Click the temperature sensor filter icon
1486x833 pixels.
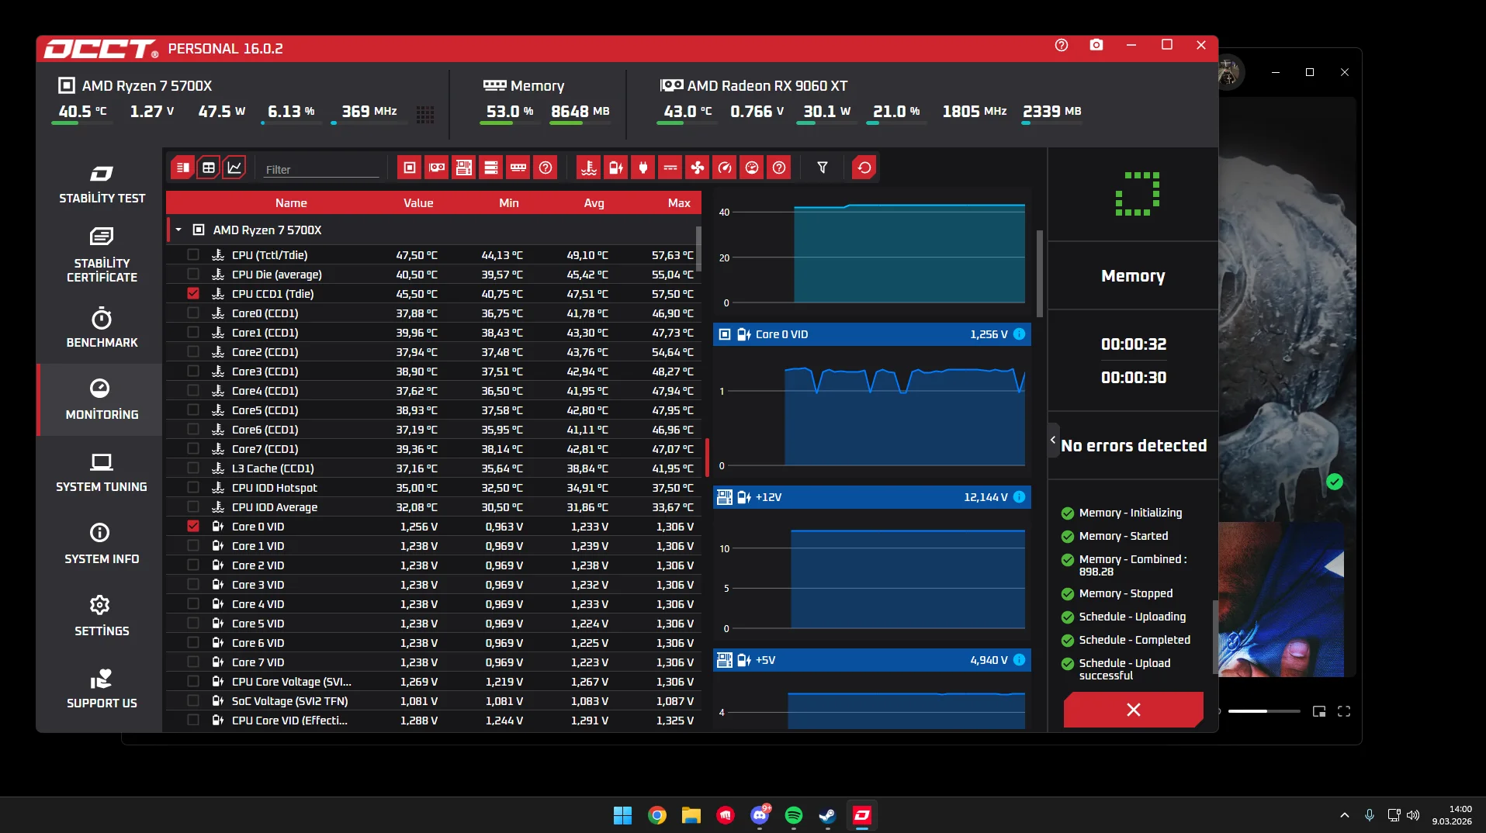point(589,168)
